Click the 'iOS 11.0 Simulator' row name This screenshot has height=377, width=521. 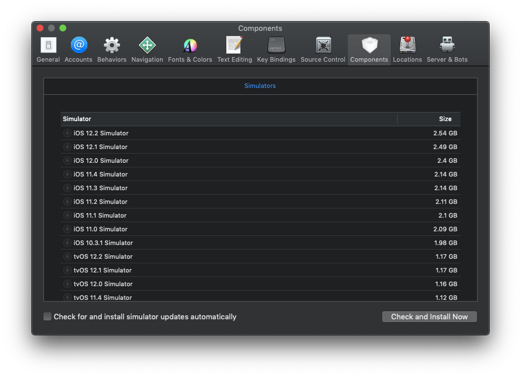[x=101, y=229]
